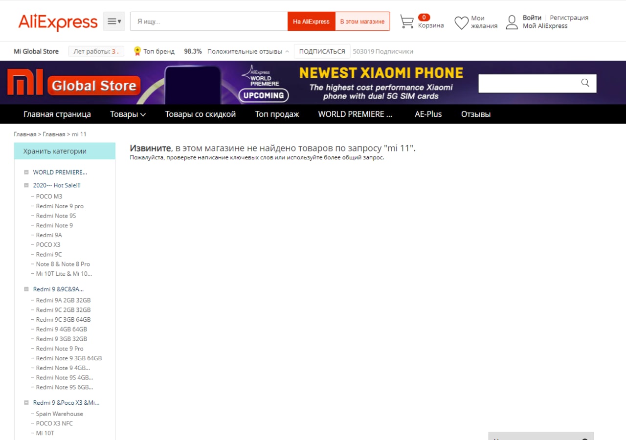
Task: Select 'Redmi 9A' category
Action: [x=49, y=235]
